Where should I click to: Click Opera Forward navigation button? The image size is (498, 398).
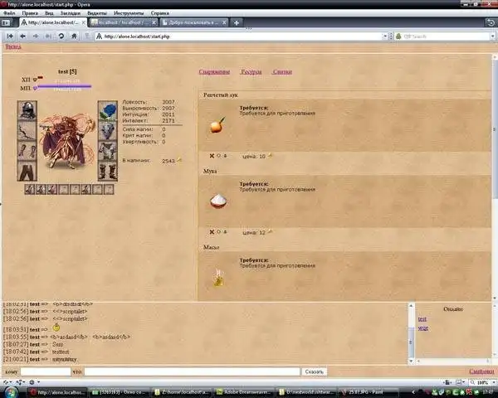point(36,36)
